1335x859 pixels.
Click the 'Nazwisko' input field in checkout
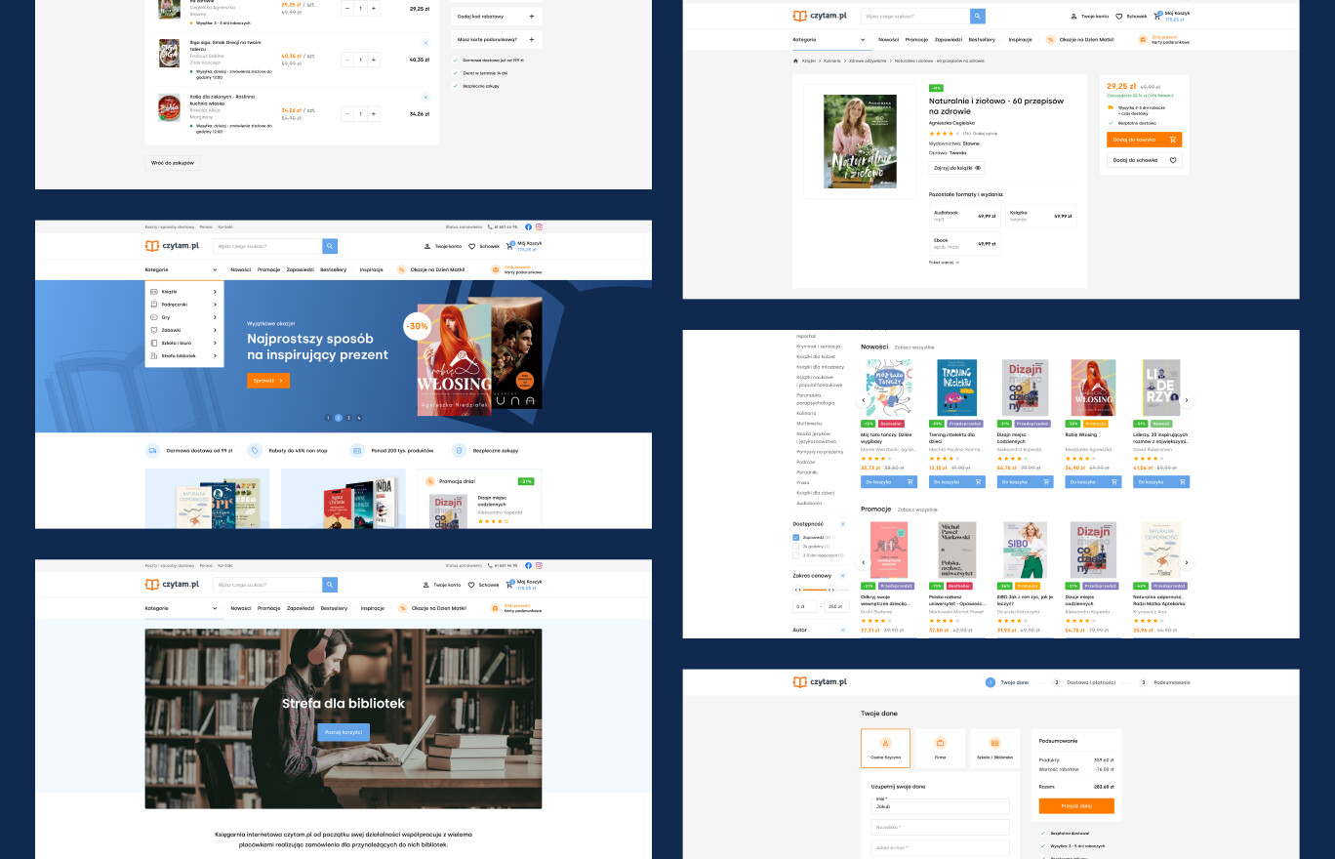pos(940,827)
